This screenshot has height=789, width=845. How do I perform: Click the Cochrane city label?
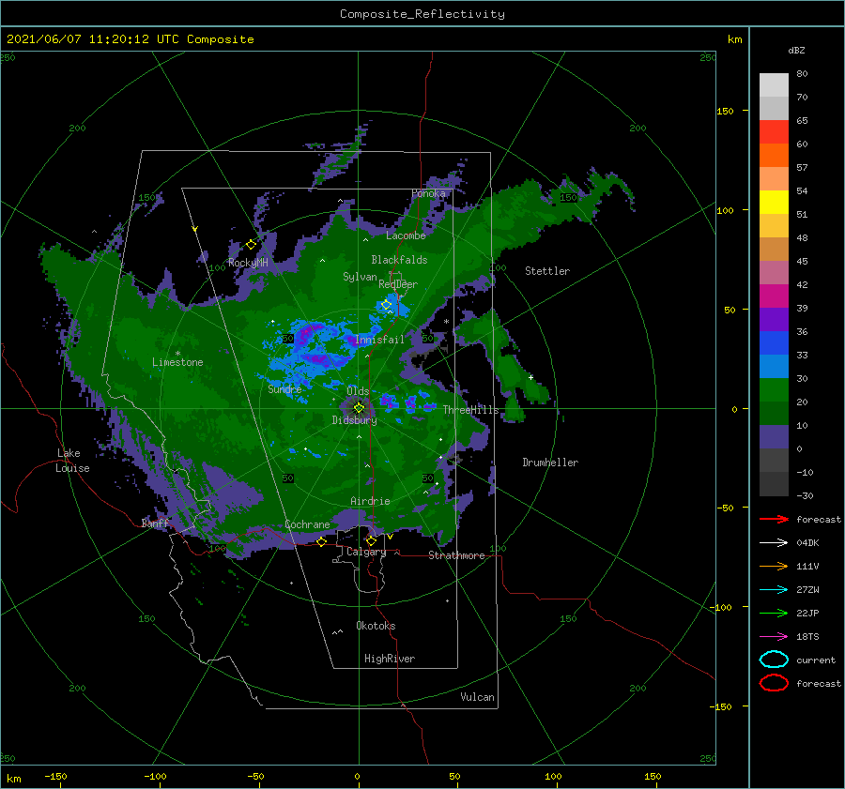point(307,524)
